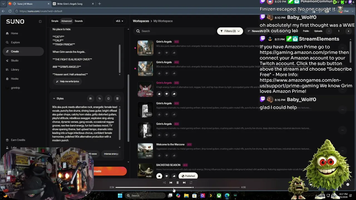The image size is (356, 200).
Task: Open the Library section
Action: coord(15,70)
